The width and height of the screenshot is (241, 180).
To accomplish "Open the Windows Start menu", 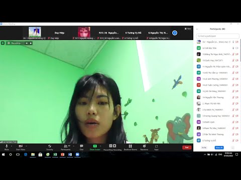I will click(x=3, y=154).
